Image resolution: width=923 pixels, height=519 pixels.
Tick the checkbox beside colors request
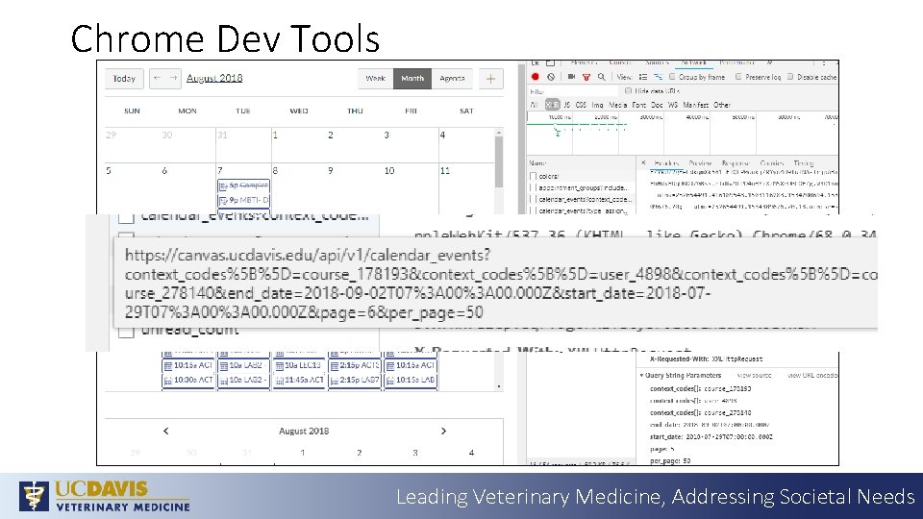coord(534,176)
